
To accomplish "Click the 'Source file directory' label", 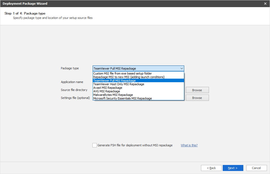I will tap(74, 90).
